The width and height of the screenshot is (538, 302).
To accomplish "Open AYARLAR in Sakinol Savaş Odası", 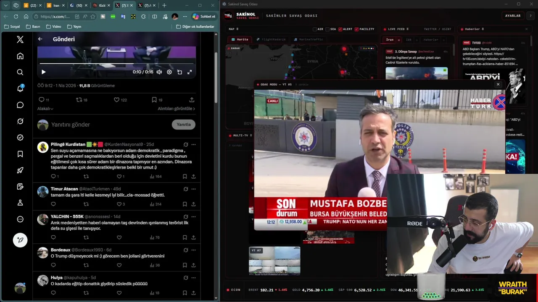I will pos(513,16).
